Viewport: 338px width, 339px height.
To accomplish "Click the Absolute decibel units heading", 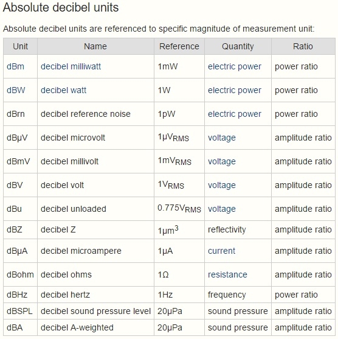I will 61,7.
